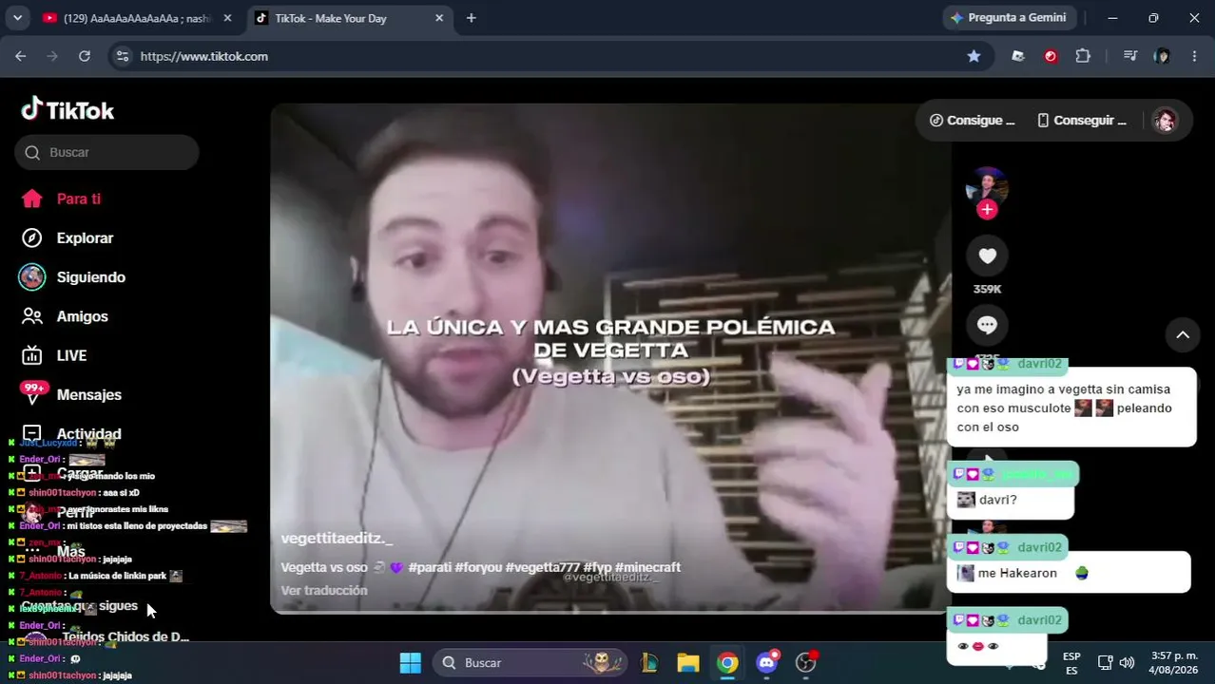The height and width of the screenshot is (684, 1215).
Task: Open the account avatar menu at top right
Action: (x=1165, y=121)
